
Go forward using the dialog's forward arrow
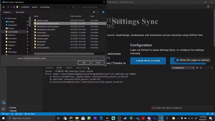pos(8,7)
